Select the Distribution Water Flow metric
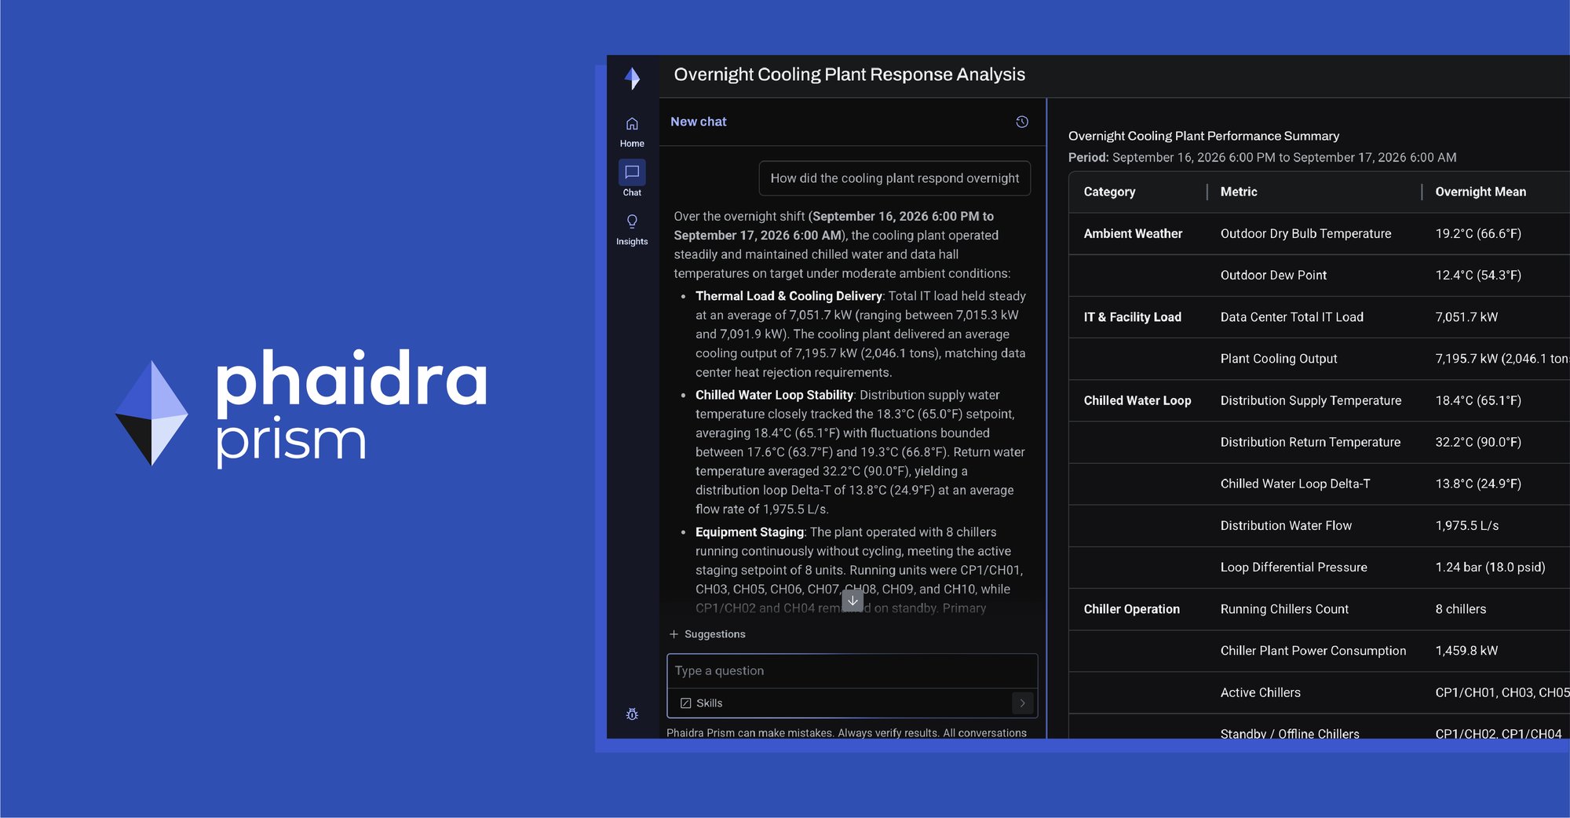The width and height of the screenshot is (1570, 818). tap(1286, 525)
